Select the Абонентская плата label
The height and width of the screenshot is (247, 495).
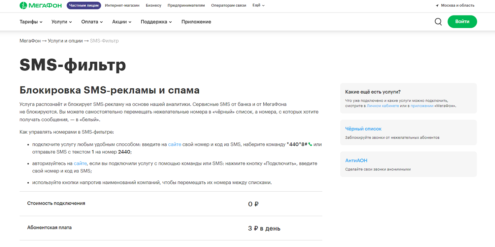[49, 228]
